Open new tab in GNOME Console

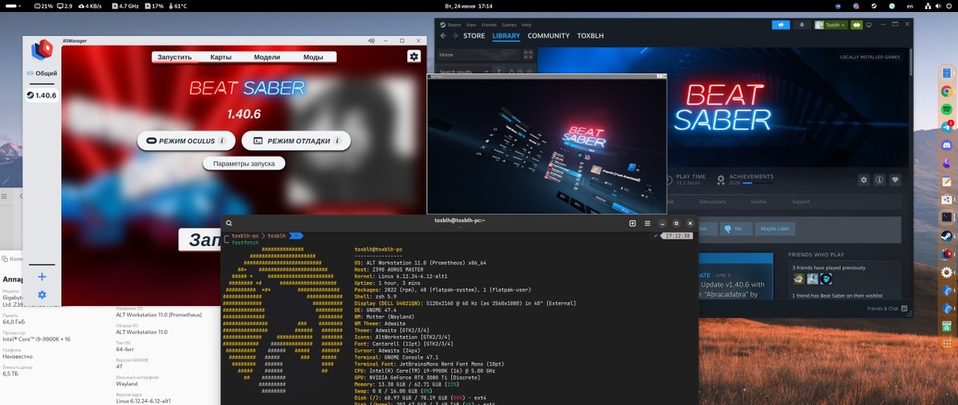click(632, 223)
